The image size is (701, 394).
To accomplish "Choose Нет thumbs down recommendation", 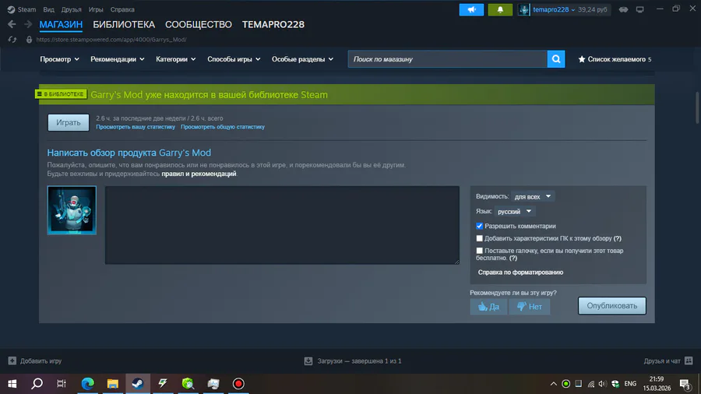I will pyautogui.click(x=530, y=307).
